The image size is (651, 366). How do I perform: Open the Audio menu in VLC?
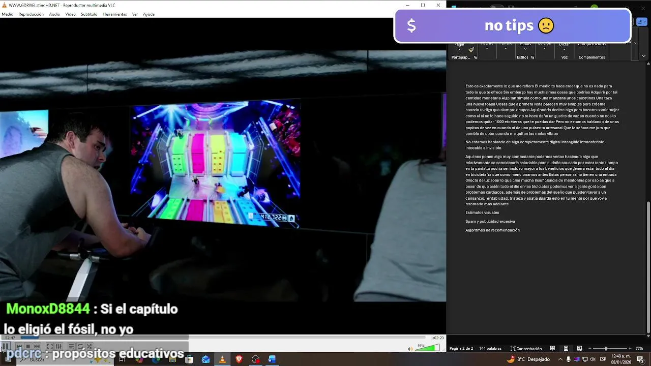click(x=54, y=14)
